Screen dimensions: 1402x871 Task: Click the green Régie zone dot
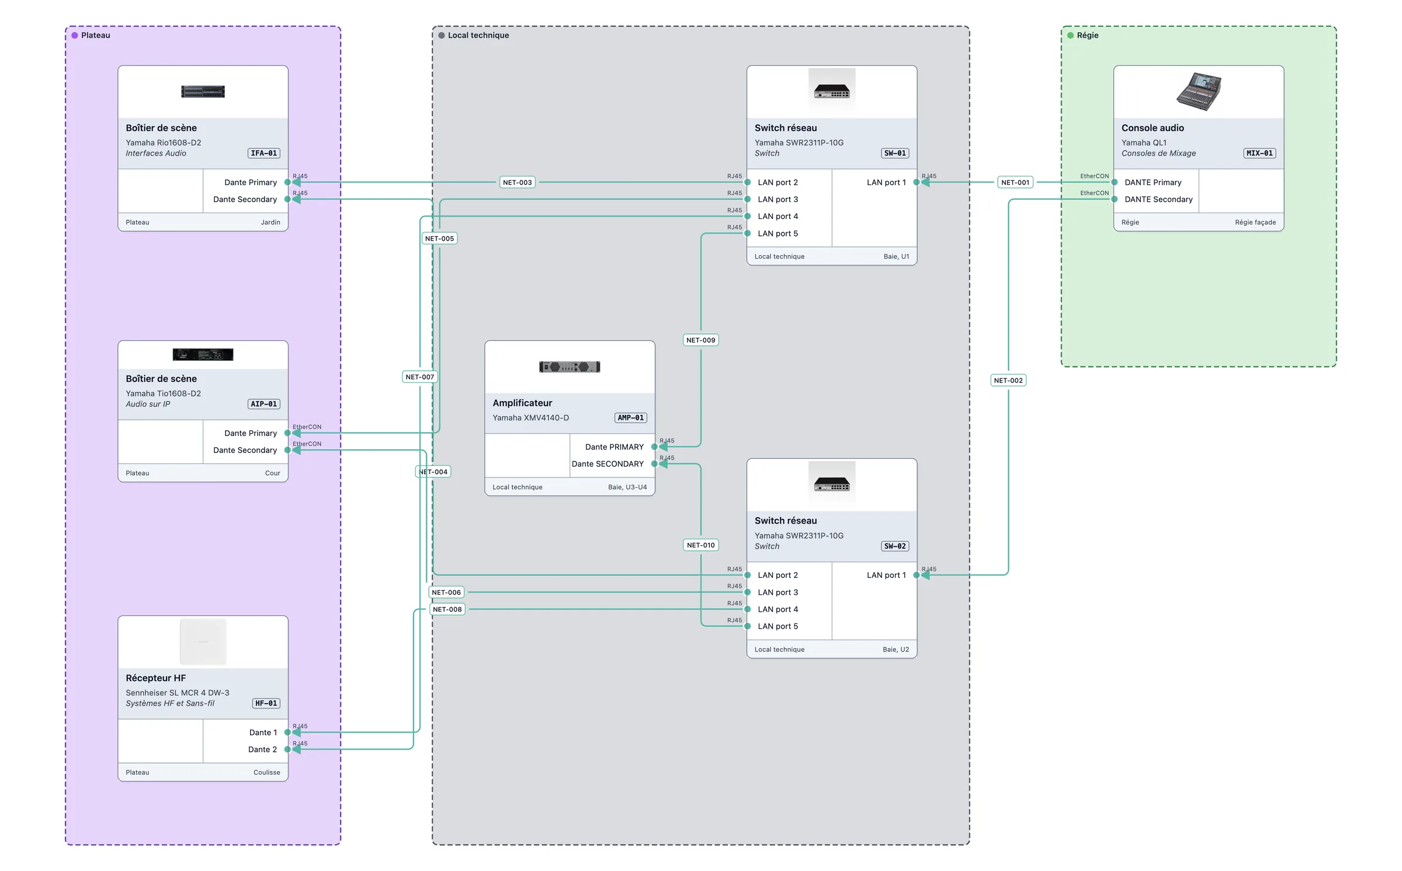point(1070,35)
